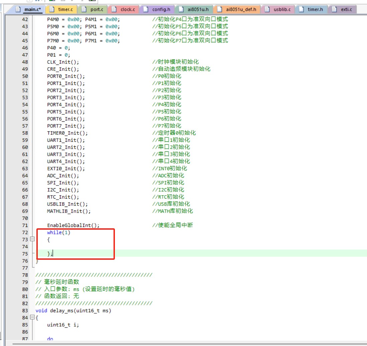Collapse the while loop block at line 73
Screen dimensions: 367x346
point(32,239)
